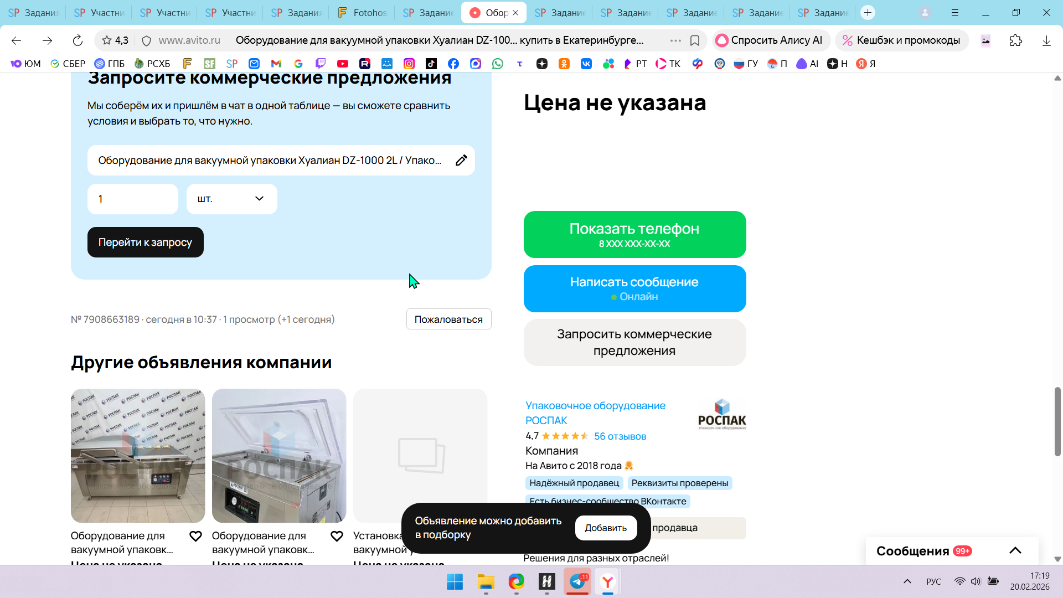
Task: Favorite the first listing with heart icon
Action: coord(195,536)
